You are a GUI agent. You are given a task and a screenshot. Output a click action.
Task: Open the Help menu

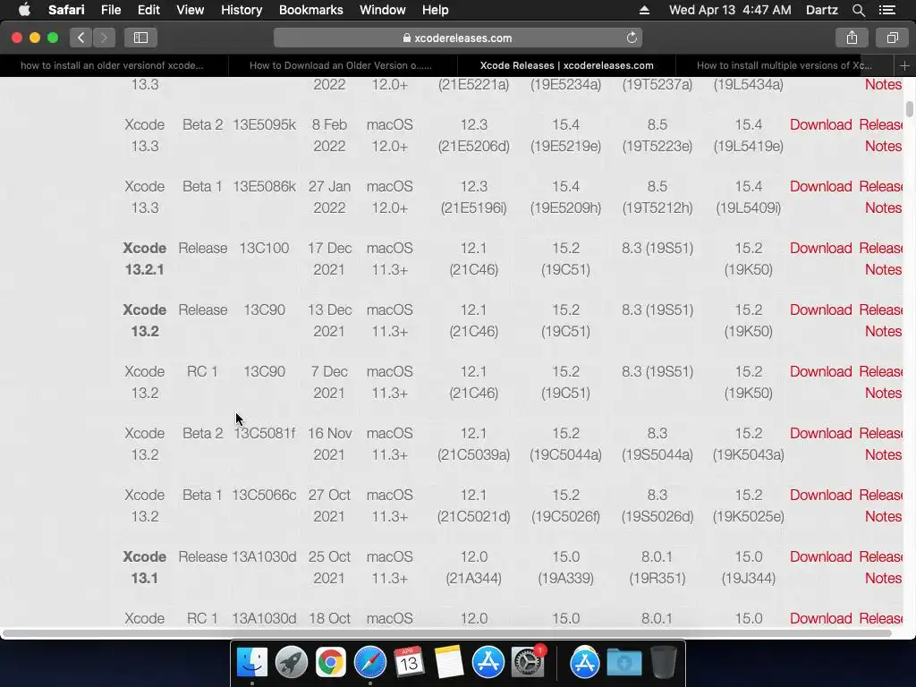tap(436, 10)
